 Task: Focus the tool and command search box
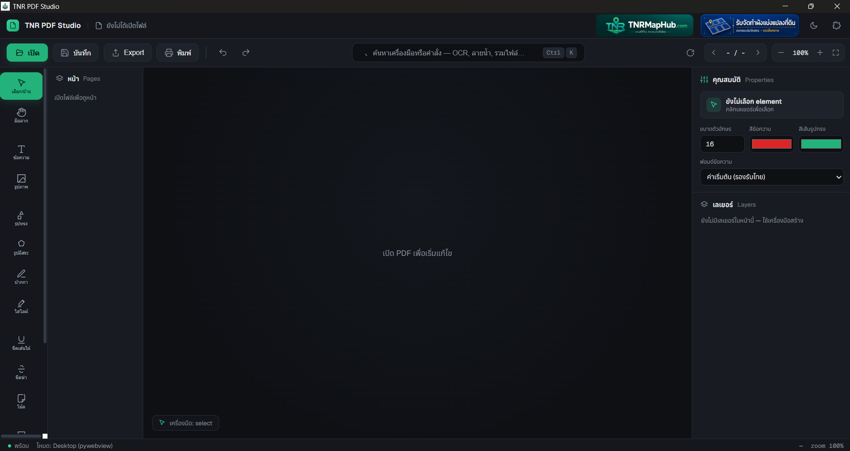[x=468, y=53]
